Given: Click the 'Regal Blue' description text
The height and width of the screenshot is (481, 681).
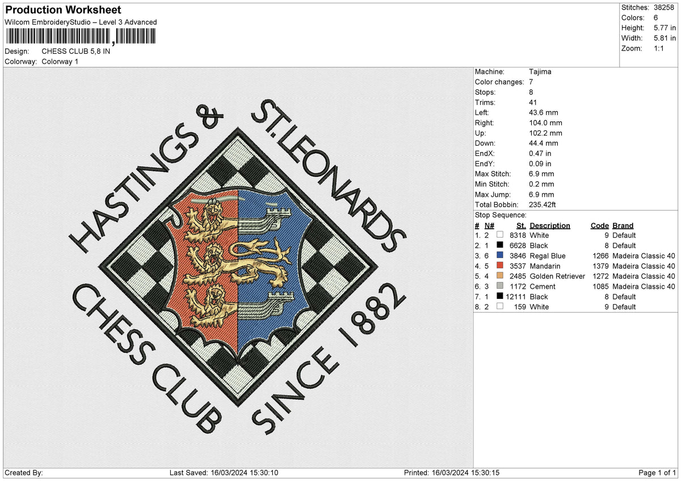Looking at the screenshot, I should pos(548,256).
